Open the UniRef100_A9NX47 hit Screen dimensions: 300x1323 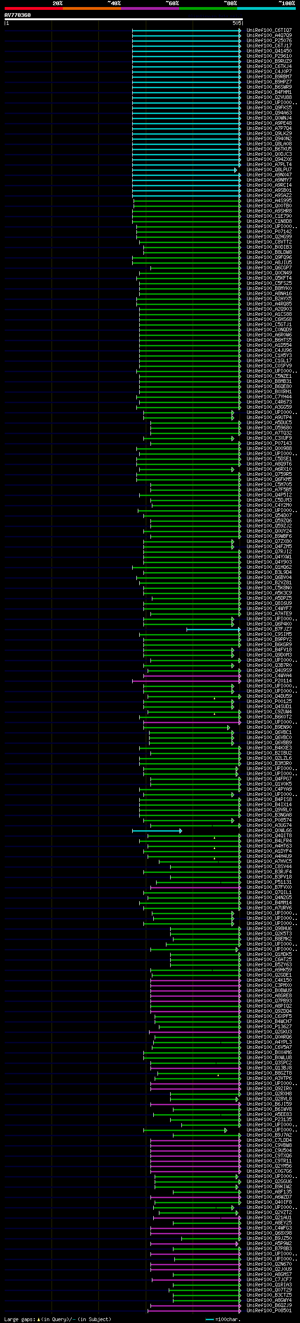click(x=269, y=175)
